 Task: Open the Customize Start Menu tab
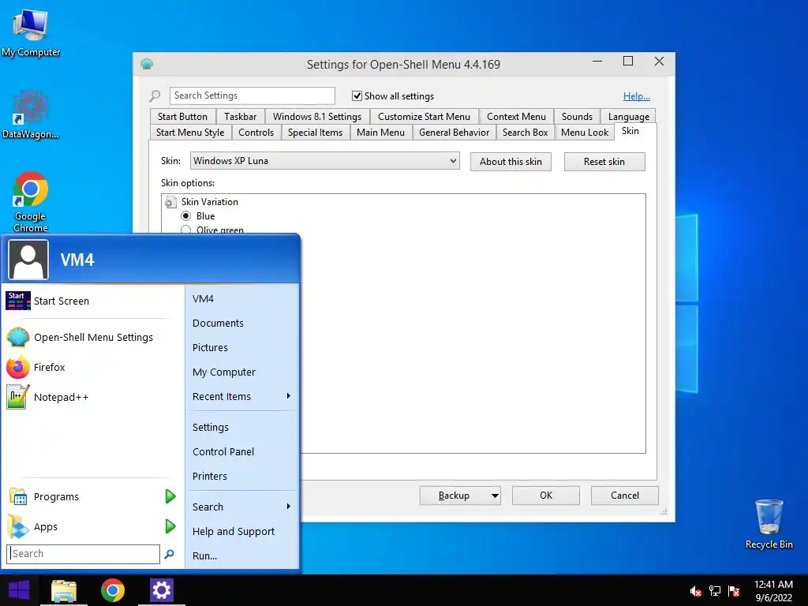point(424,117)
